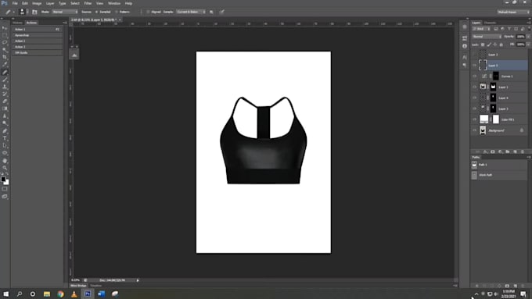Open the Window menu
Screen dimensions: 532x299
pyautogui.click(x=114, y=3)
